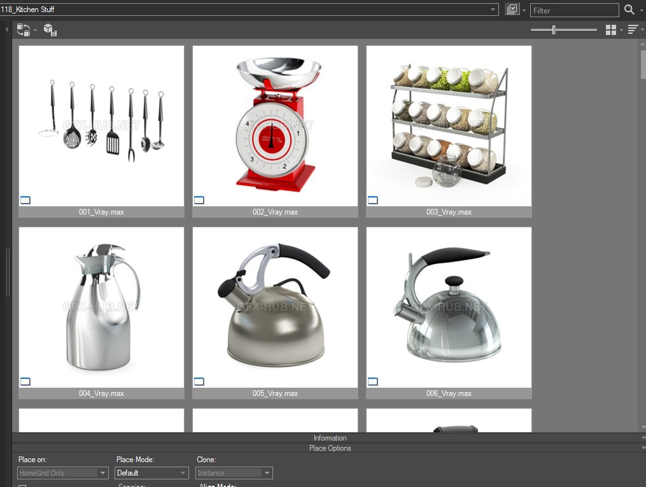Click the merge objects with disk icon
Viewport: 646px width, 487px height.
(50, 30)
